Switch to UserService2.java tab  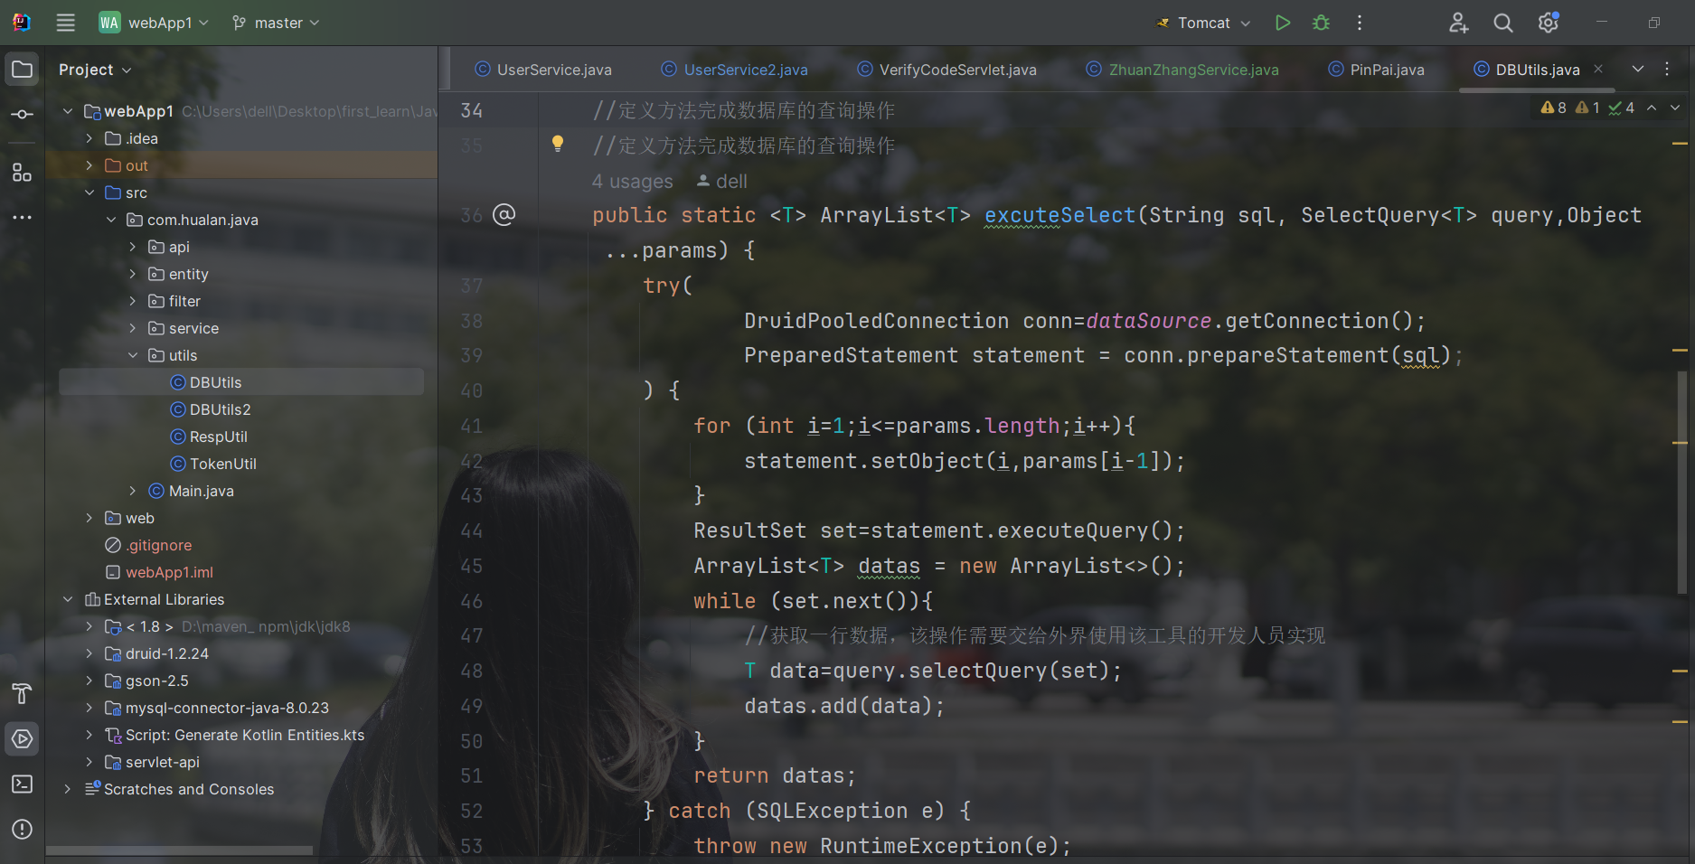(x=734, y=70)
